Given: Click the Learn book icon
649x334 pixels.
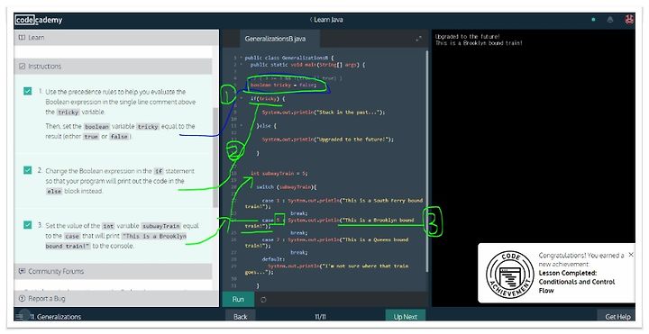Looking at the screenshot, I should click(x=22, y=38).
